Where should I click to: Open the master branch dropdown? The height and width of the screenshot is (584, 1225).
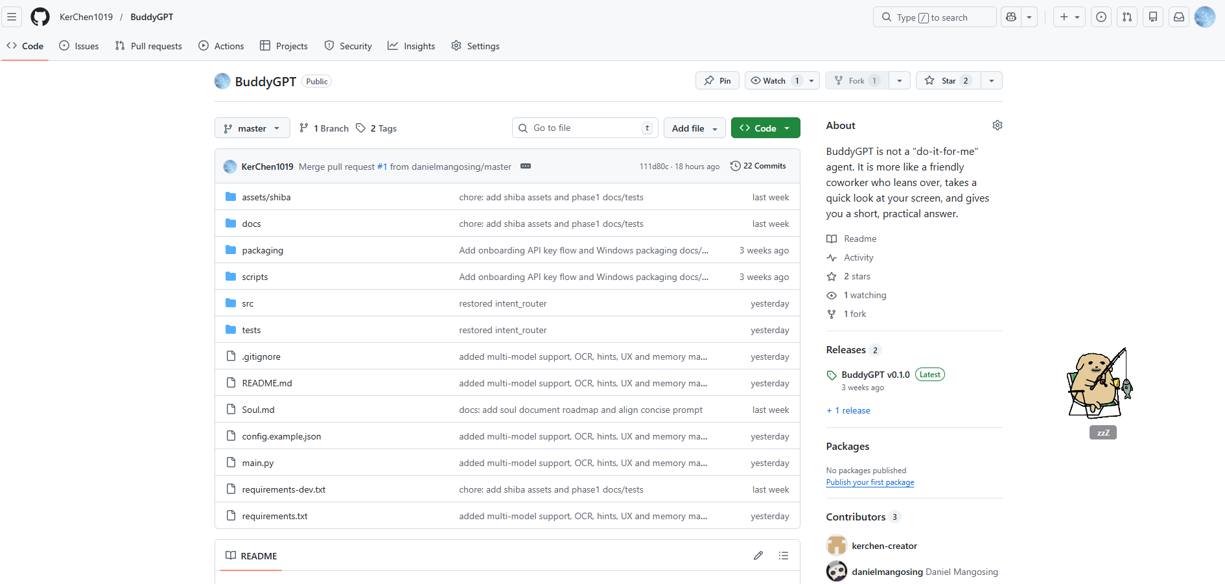(x=252, y=128)
